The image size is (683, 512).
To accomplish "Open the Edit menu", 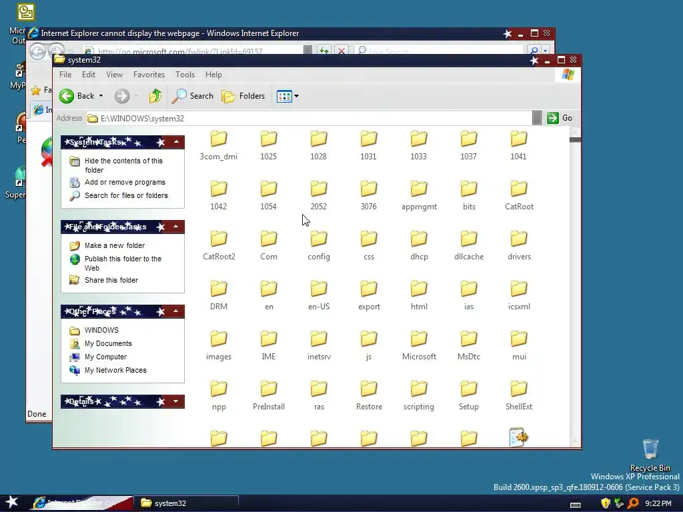I will [89, 75].
